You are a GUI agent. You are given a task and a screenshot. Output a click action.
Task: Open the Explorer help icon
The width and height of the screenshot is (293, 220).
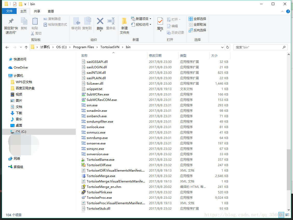pos(288,11)
